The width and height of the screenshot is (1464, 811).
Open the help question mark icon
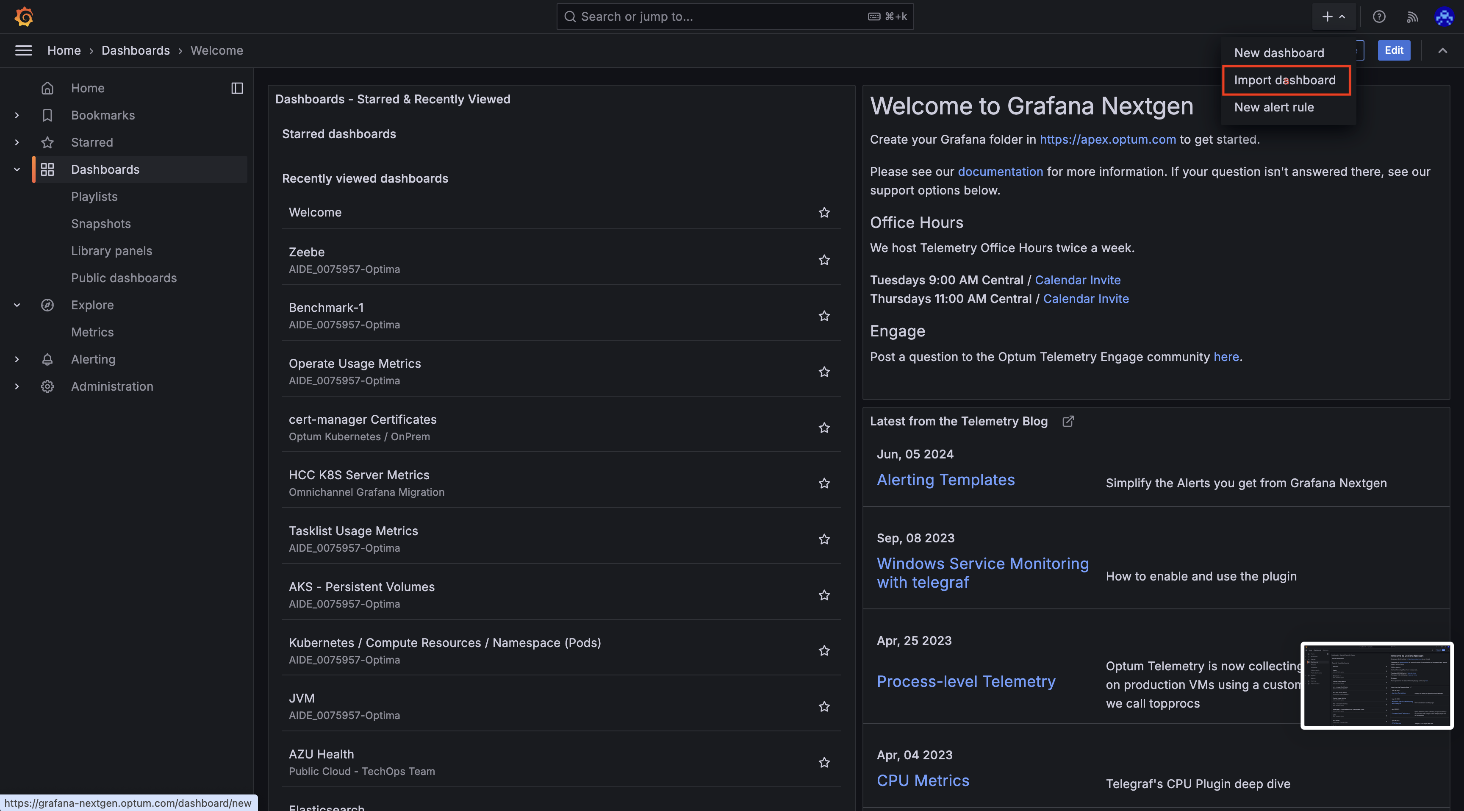click(1379, 17)
